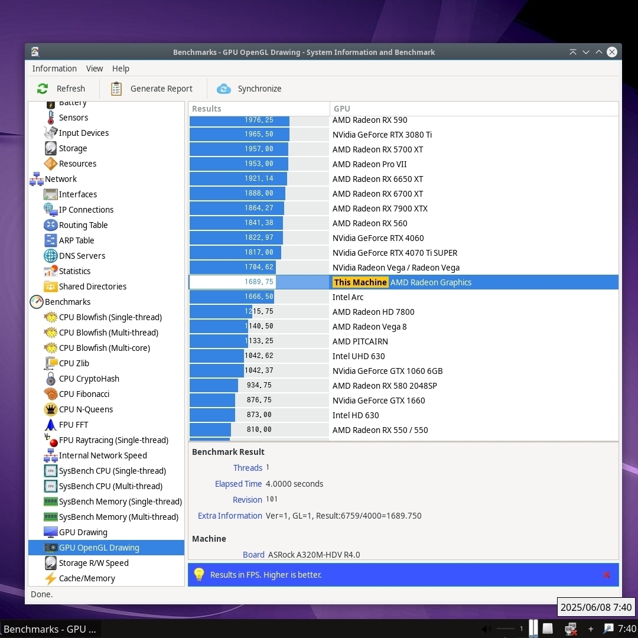The height and width of the screenshot is (638, 638).
Task: Select SysBench Memory (Single-thread) item
Action: coord(120,502)
